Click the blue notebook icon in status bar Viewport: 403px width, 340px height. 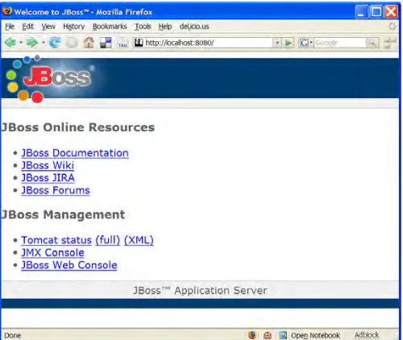(x=283, y=335)
